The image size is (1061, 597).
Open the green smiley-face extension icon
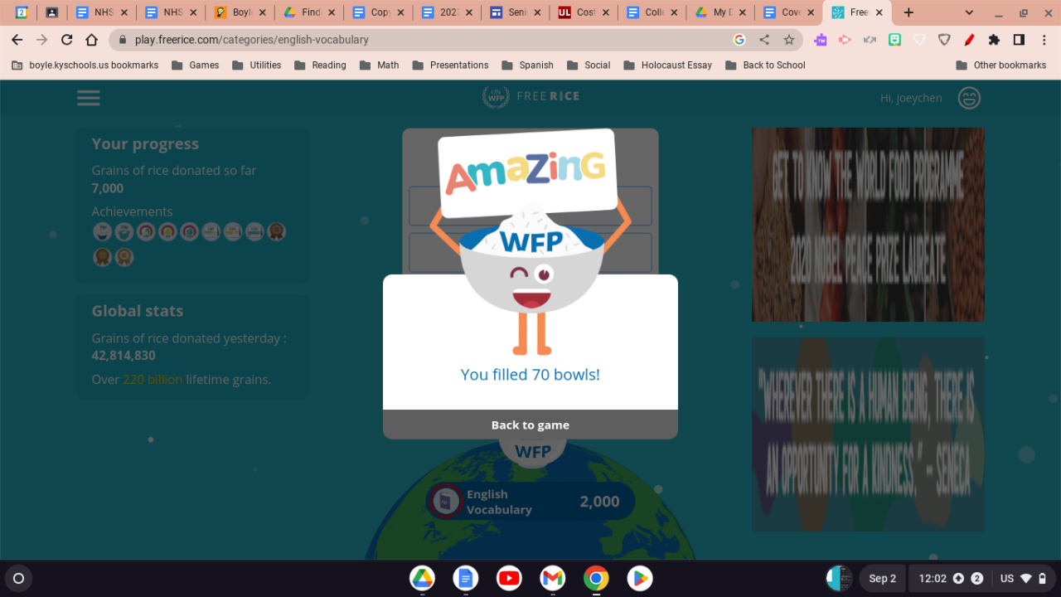894,40
